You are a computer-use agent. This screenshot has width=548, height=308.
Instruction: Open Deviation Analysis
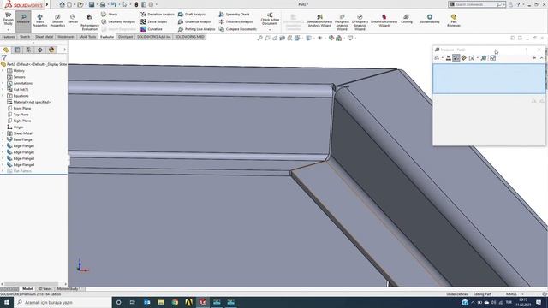(158, 15)
